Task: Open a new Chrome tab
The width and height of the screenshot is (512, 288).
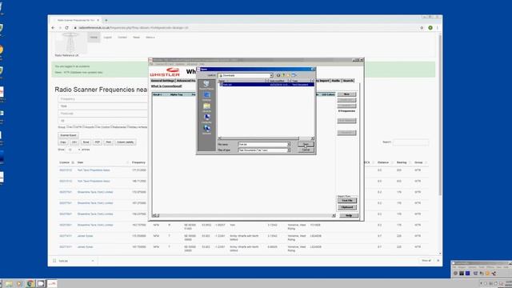Action: [106, 20]
